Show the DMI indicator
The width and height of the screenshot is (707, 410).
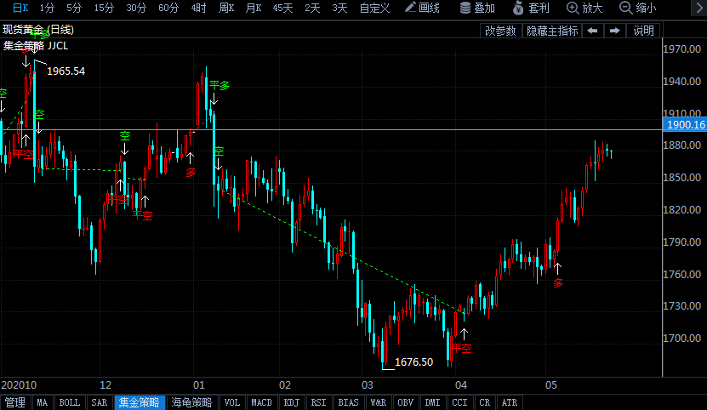point(432,402)
